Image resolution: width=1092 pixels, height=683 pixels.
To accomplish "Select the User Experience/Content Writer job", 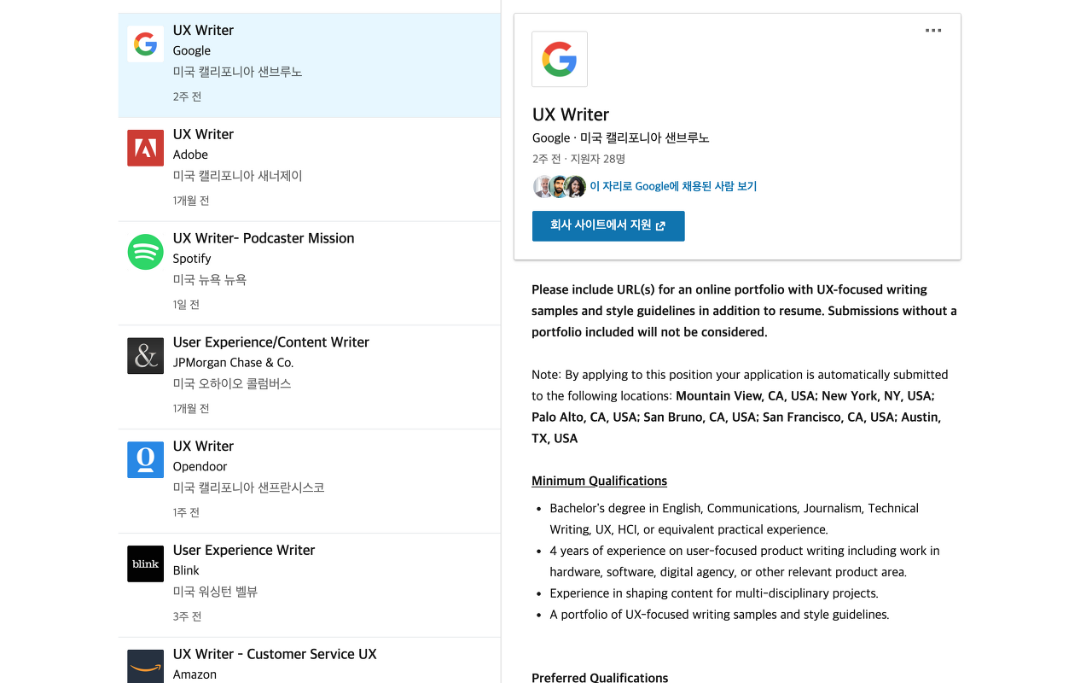I will [270, 342].
